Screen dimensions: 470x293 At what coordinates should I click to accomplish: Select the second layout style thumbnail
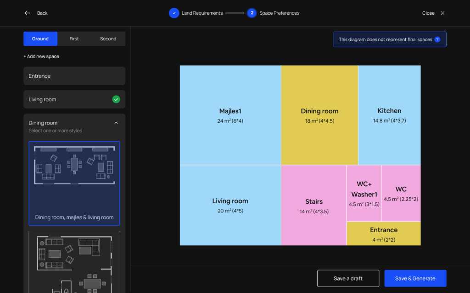[74, 261]
